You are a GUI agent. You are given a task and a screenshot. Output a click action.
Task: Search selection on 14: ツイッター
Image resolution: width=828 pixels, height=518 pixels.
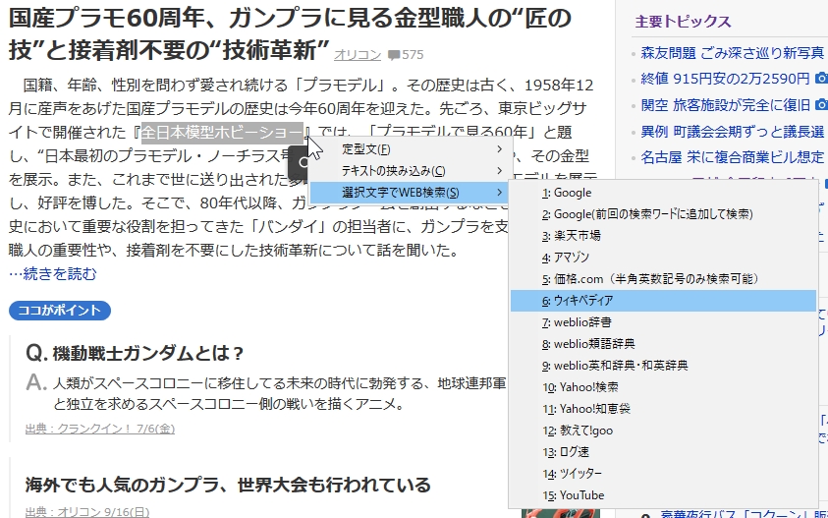tap(663, 474)
